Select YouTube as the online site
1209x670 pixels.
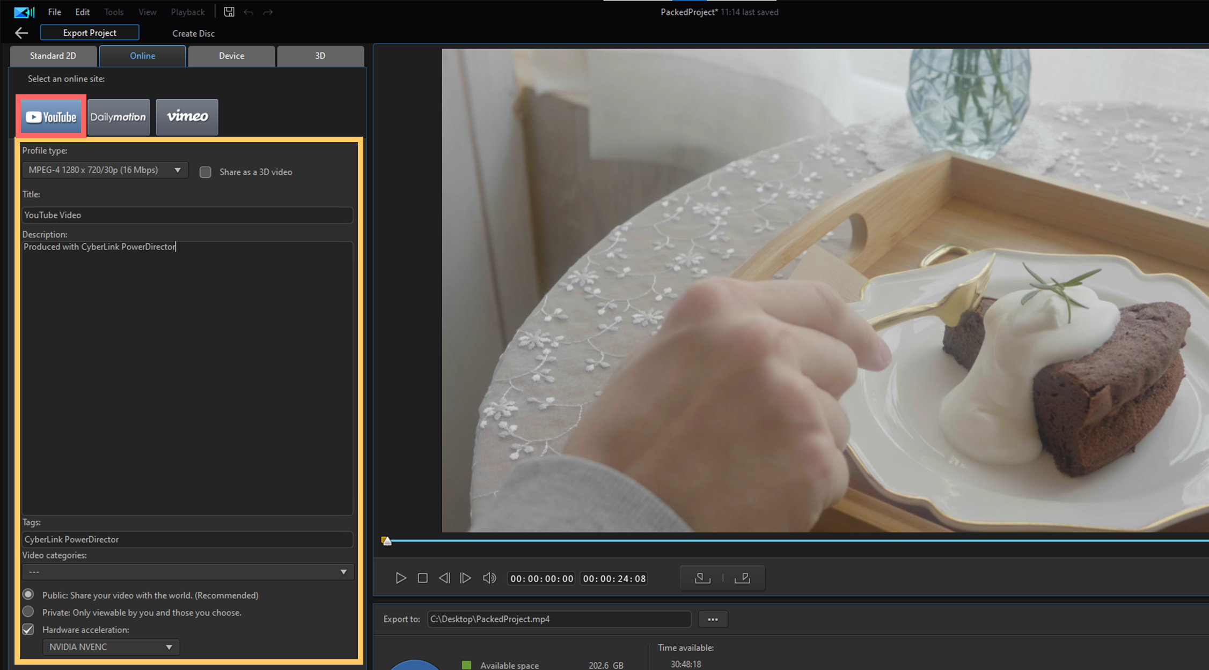coord(51,117)
